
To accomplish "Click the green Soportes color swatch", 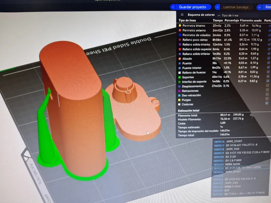I will [x=180, y=77].
